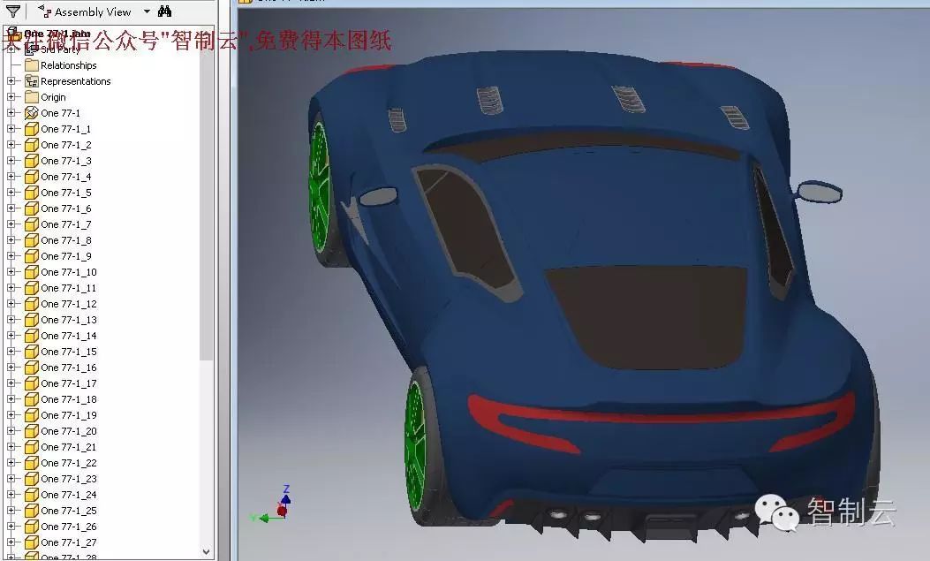This screenshot has width=930, height=561.
Task: Select the 'One 77-1_1' row text
Action: (x=66, y=129)
